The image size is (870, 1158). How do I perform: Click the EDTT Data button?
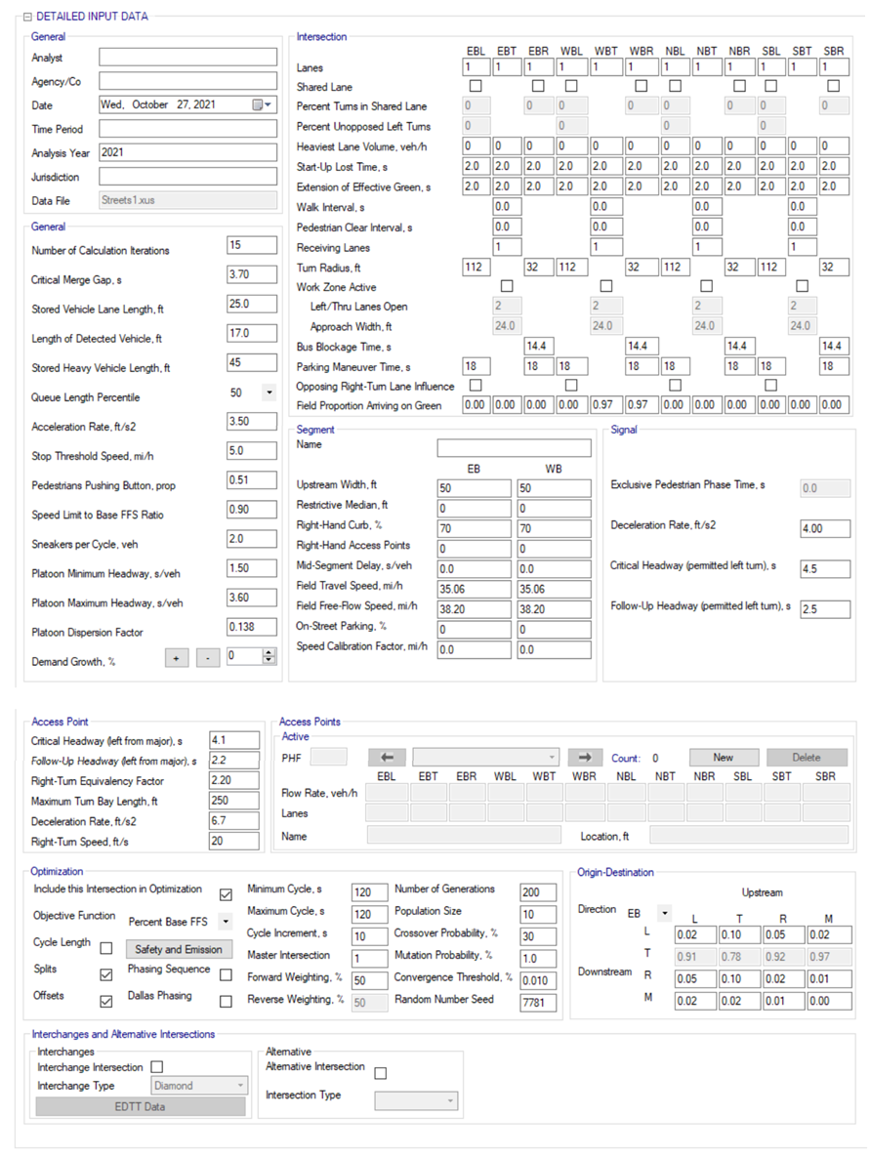coord(141,1106)
